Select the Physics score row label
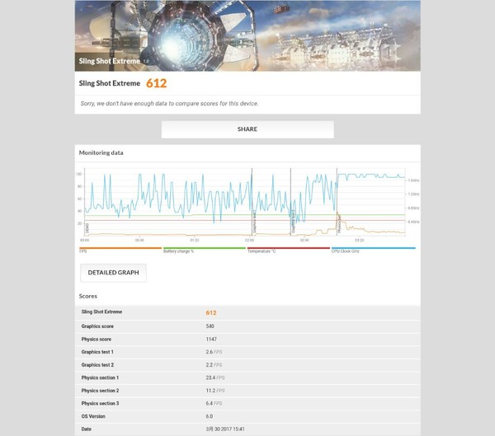Image resolution: width=495 pixels, height=436 pixels. (x=97, y=339)
